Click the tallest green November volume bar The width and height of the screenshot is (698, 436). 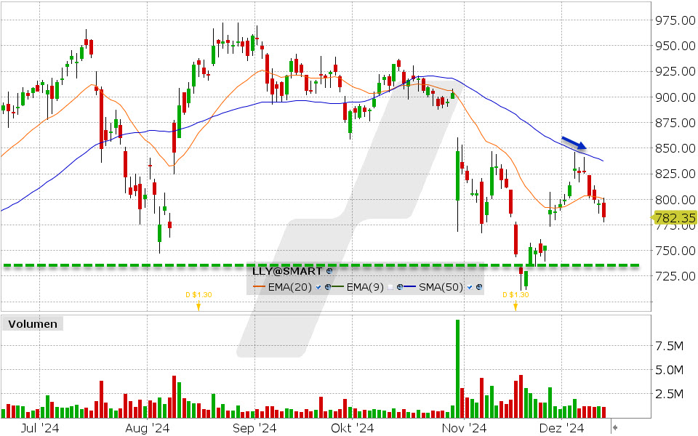457,368
